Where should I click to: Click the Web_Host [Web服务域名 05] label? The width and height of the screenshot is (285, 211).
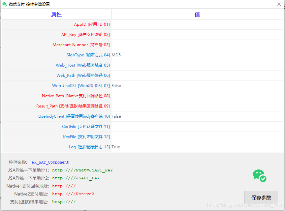[83, 65]
